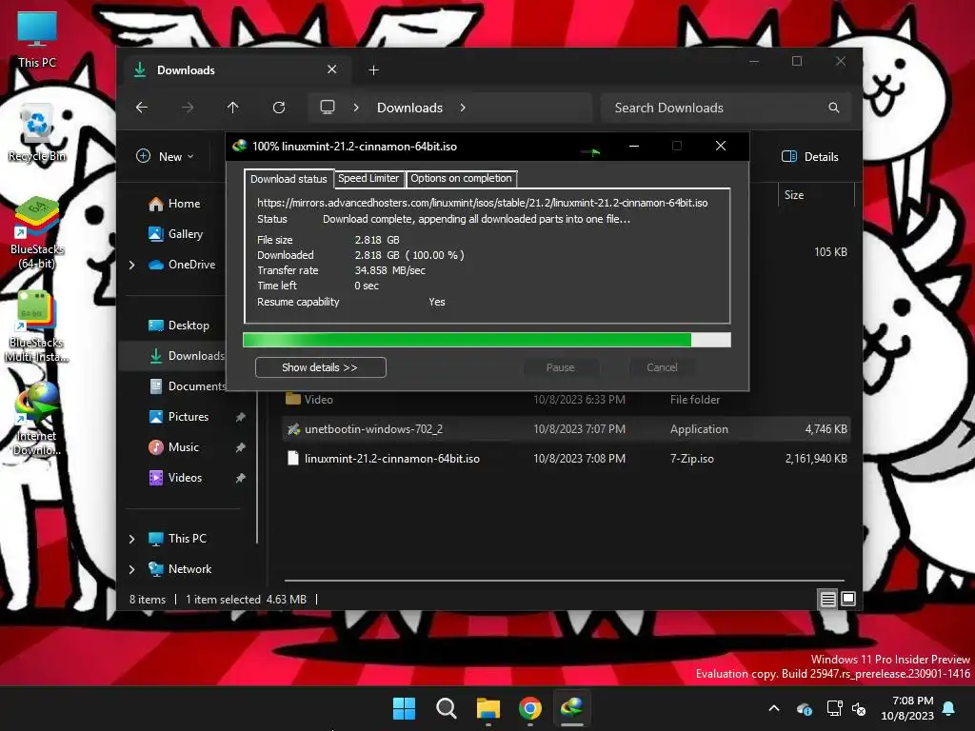975x731 pixels.
Task: Click the chevron after Downloads breadcrumb
Action: 463,108
